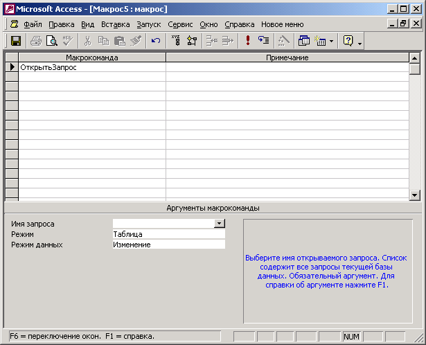Click the Spelling check icon
Viewport: 426px width, 345px height.
67,41
